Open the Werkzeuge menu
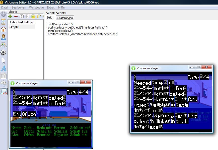 click(x=36, y=7)
